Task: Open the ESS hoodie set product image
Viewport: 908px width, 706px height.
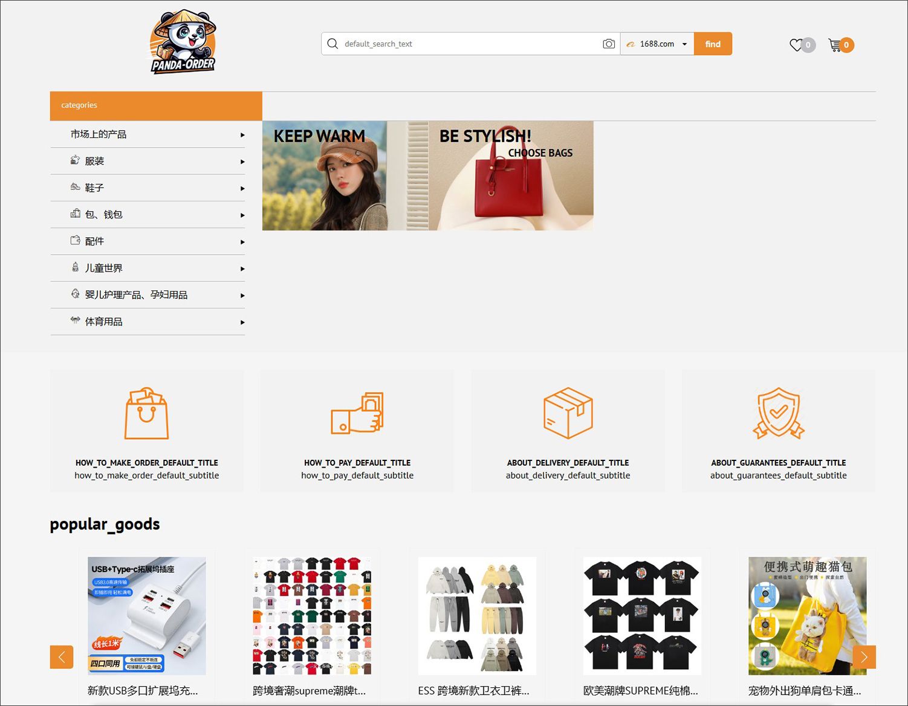Action: [x=478, y=616]
